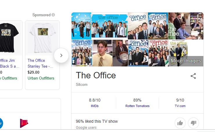This screenshot has width=215, height=132.
Task: Open the large blue cast poster thumbnail
Action: pyautogui.click(x=110, y=26)
